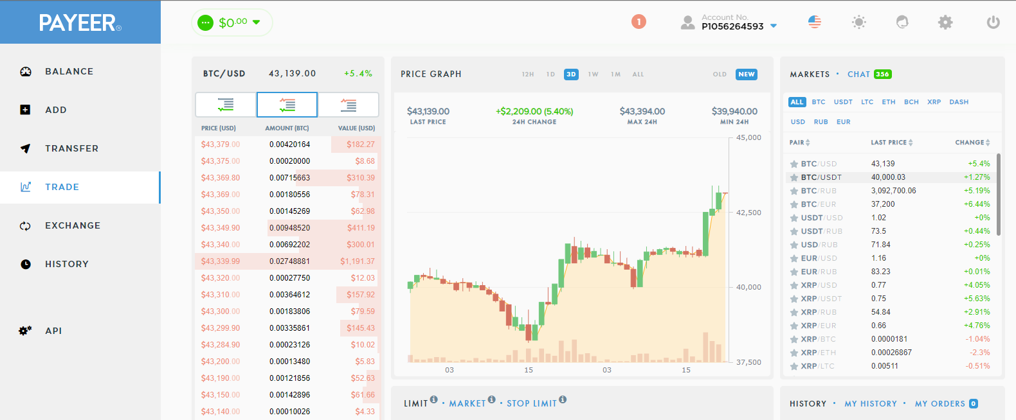The height and width of the screenshot is (420, 1016).
Task: Log out with the power icon
Action: [x=993, y=22]
